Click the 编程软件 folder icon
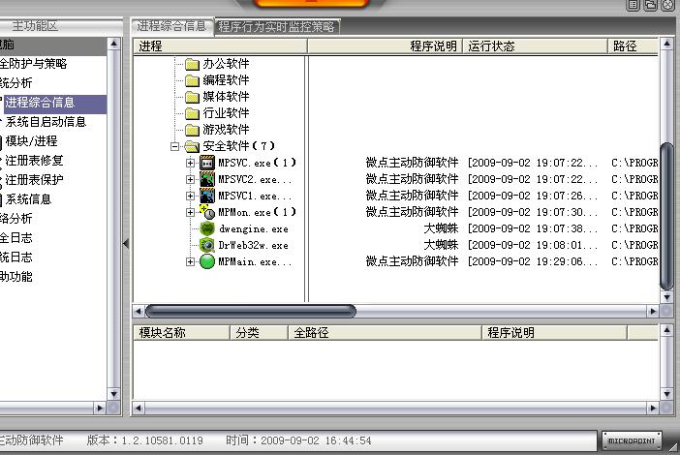Screen dimensions: 680x455 192,80
